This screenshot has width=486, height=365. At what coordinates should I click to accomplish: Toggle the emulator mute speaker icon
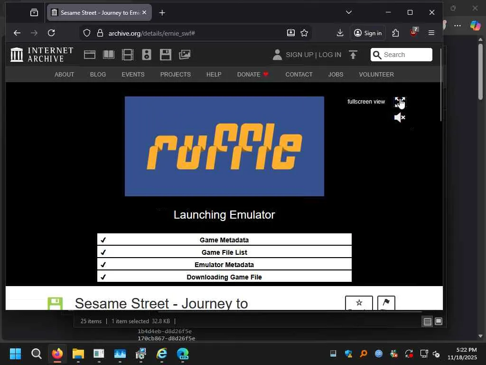tap(400, 118)
